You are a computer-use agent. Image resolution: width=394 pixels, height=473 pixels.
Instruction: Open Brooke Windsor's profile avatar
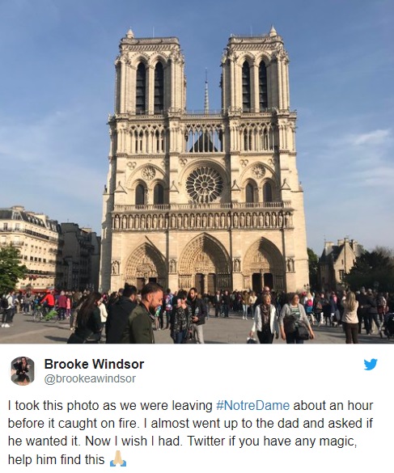pyautogui.click(x=23, y=371)
